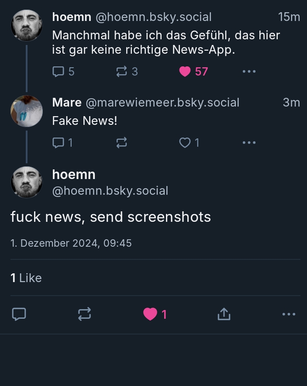Image resolution: width=307 pixels, height=386 pixels.
Task: Open more options on hoemn's first post
Action: 249,72
